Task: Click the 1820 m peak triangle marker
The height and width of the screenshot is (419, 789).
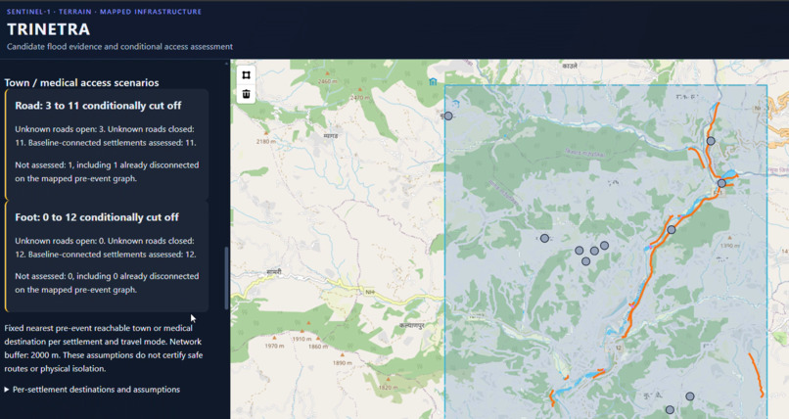Action: 388,379
